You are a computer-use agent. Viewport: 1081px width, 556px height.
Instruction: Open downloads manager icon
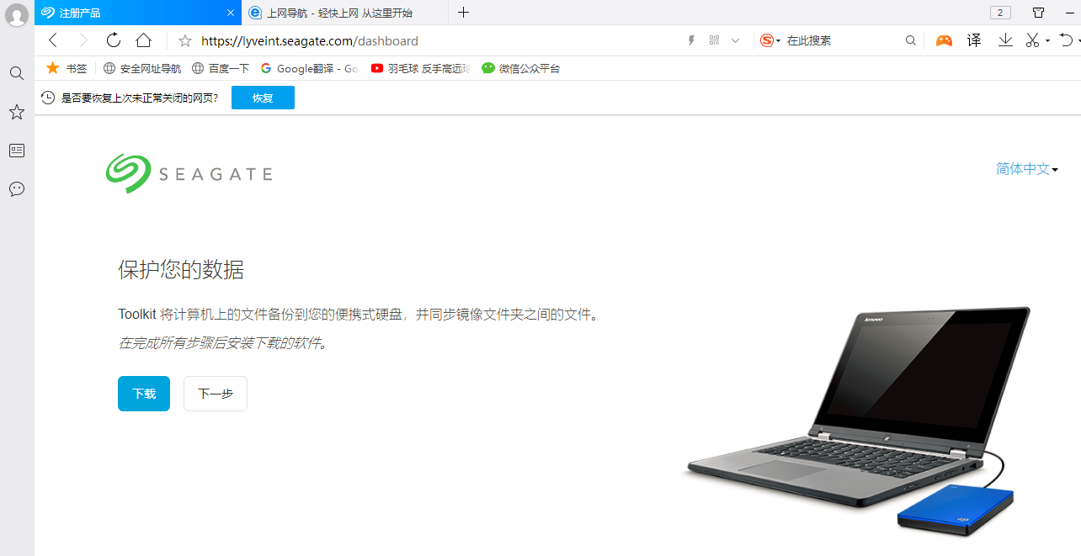coord(1005,40)
